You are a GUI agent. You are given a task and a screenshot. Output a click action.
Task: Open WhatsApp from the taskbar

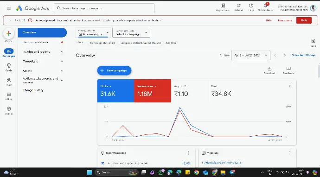click(161, 172)
